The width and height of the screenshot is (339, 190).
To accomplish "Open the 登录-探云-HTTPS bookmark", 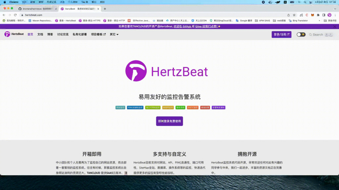I will 89,21.
